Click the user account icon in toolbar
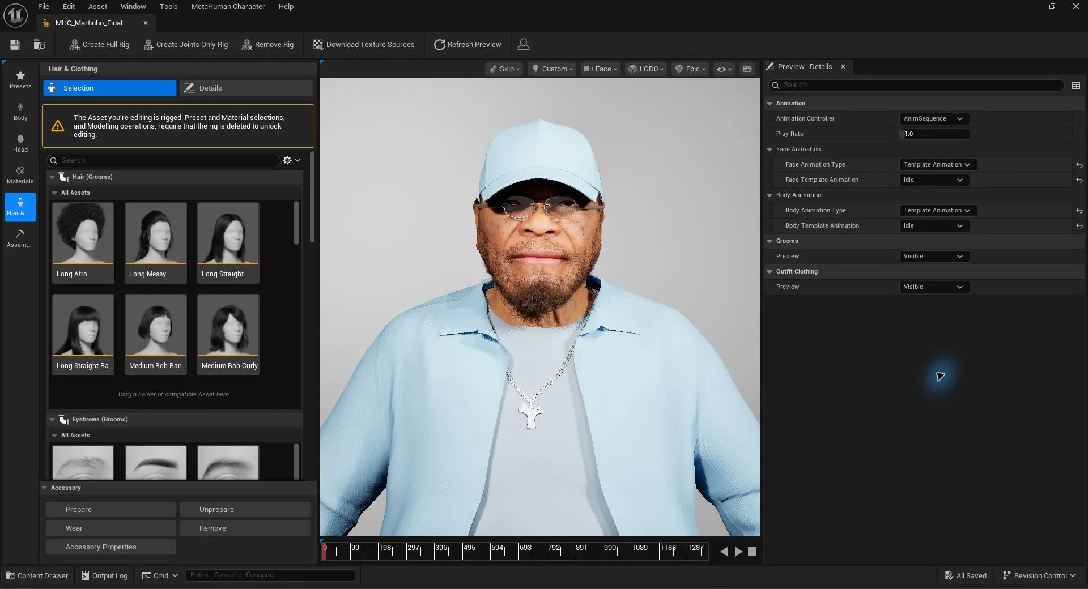Screen dimensions: 1088x589 click(524, 44)
